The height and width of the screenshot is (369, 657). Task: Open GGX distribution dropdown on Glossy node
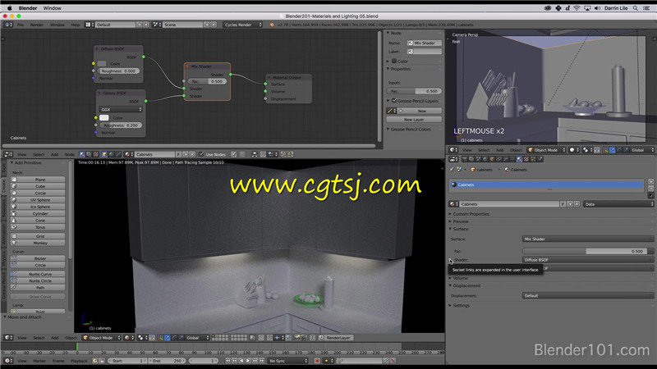[121, 110]
